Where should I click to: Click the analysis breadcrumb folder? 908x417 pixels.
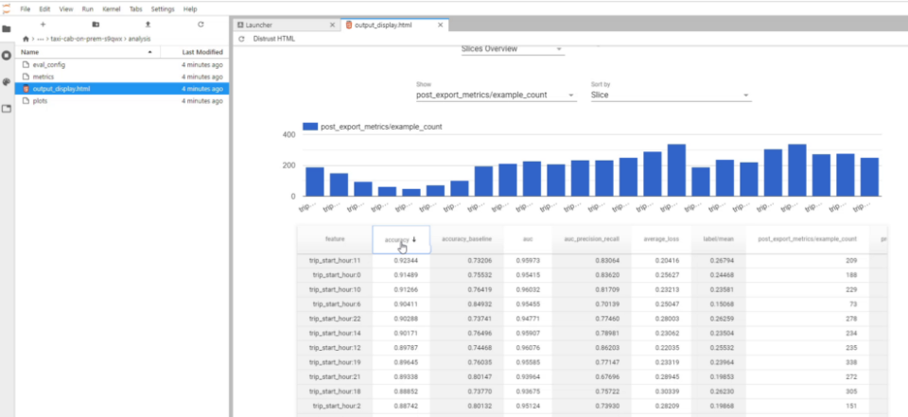click(140, 39)
